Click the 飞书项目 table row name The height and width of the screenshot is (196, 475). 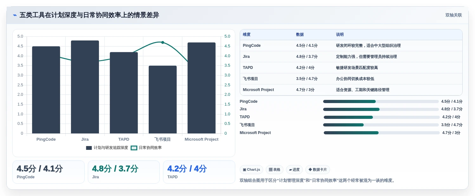point(251,79)
